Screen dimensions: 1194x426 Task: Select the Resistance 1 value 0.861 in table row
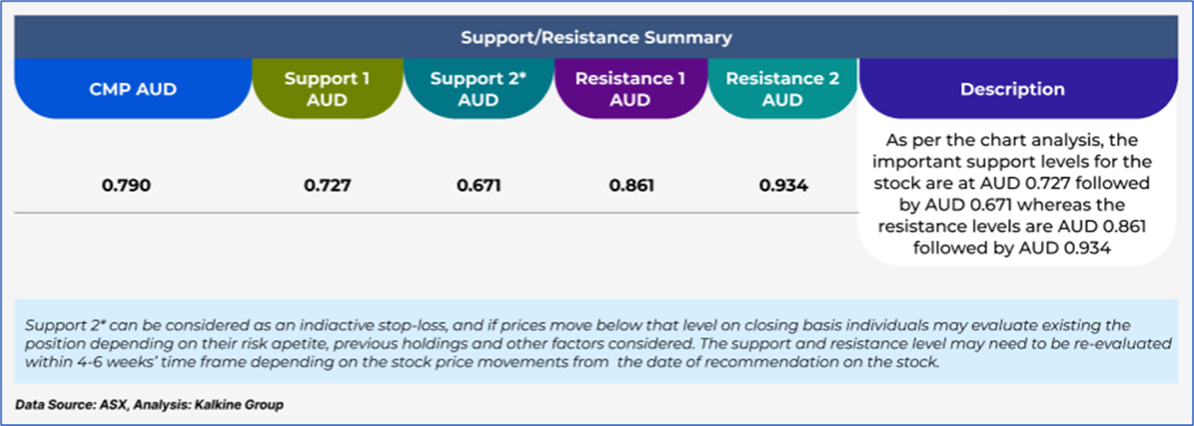point(630,187)
